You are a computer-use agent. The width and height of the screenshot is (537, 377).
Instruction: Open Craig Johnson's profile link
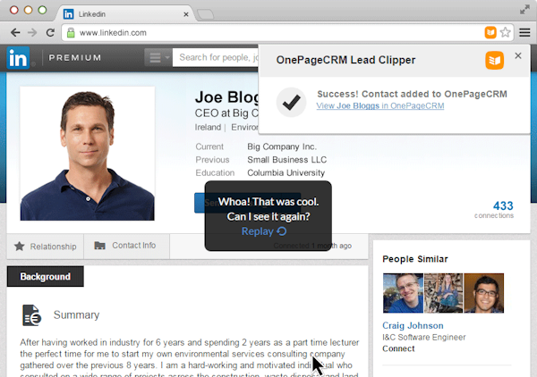(413, 326)
